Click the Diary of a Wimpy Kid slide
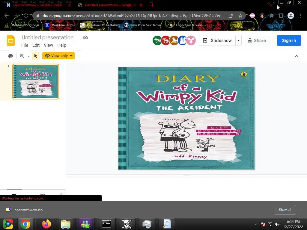Viewport: 307px width, 230px height. (186, 118)
